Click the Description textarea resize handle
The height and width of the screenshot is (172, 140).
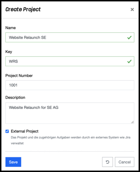133,122
